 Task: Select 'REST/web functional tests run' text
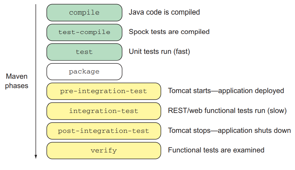[x=218, y=111]
